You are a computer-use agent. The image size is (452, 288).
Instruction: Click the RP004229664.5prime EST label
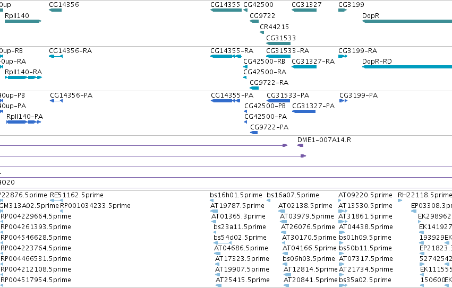[36, 216]
